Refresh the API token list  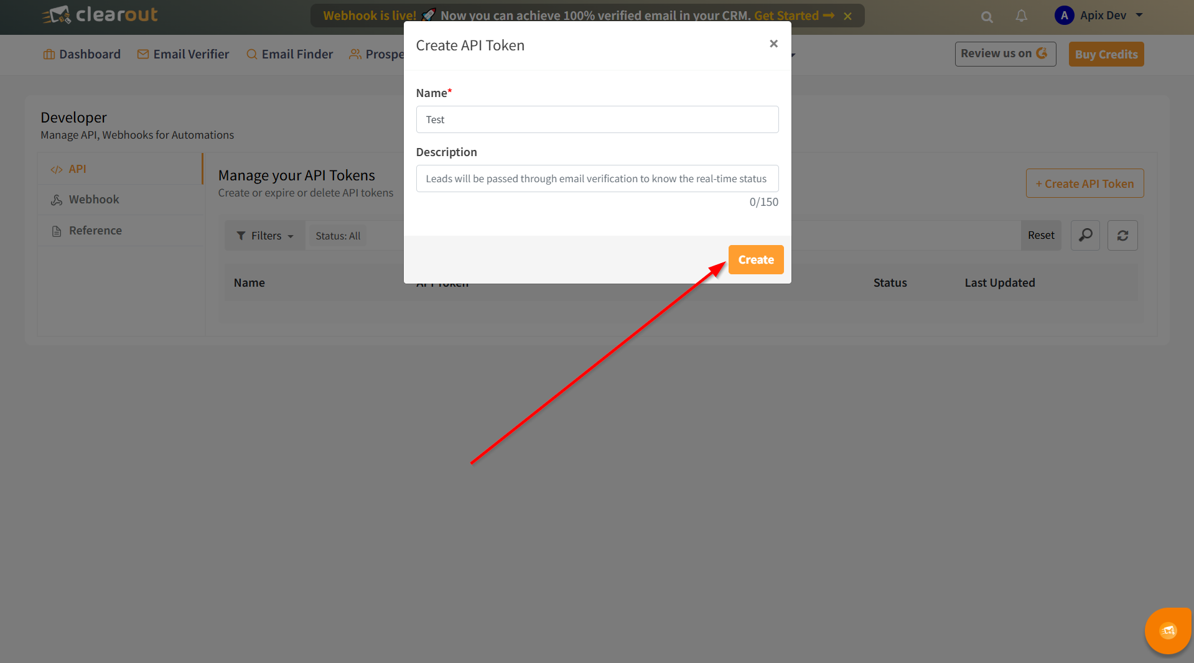[x=1122, y=235]
